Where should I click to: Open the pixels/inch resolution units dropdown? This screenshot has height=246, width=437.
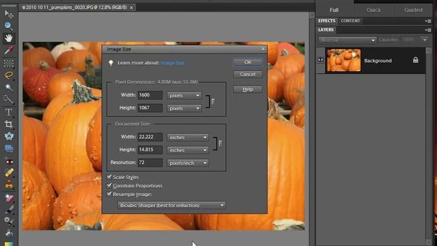pos(188,163)
